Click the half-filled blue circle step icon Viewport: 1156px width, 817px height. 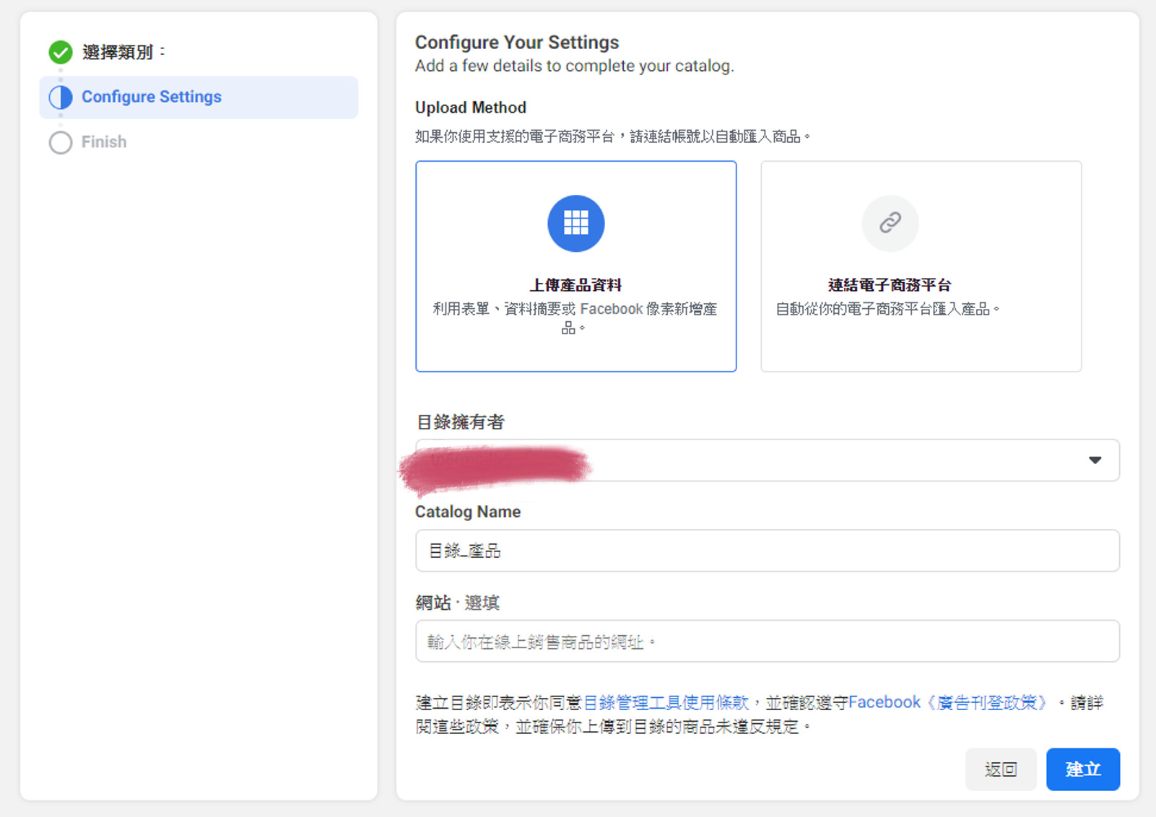coord(61,97)
